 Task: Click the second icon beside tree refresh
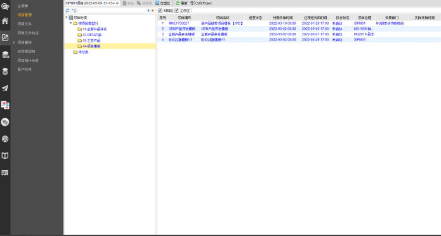pos(74,10)
